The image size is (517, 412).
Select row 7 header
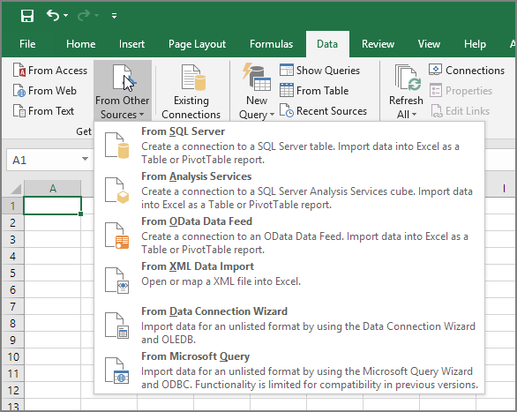12,307
